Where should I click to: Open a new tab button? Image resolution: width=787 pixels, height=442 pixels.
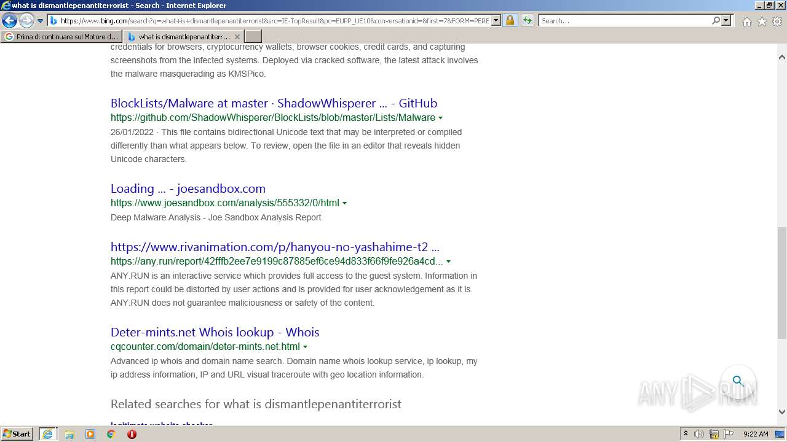[x=253, y=37]
